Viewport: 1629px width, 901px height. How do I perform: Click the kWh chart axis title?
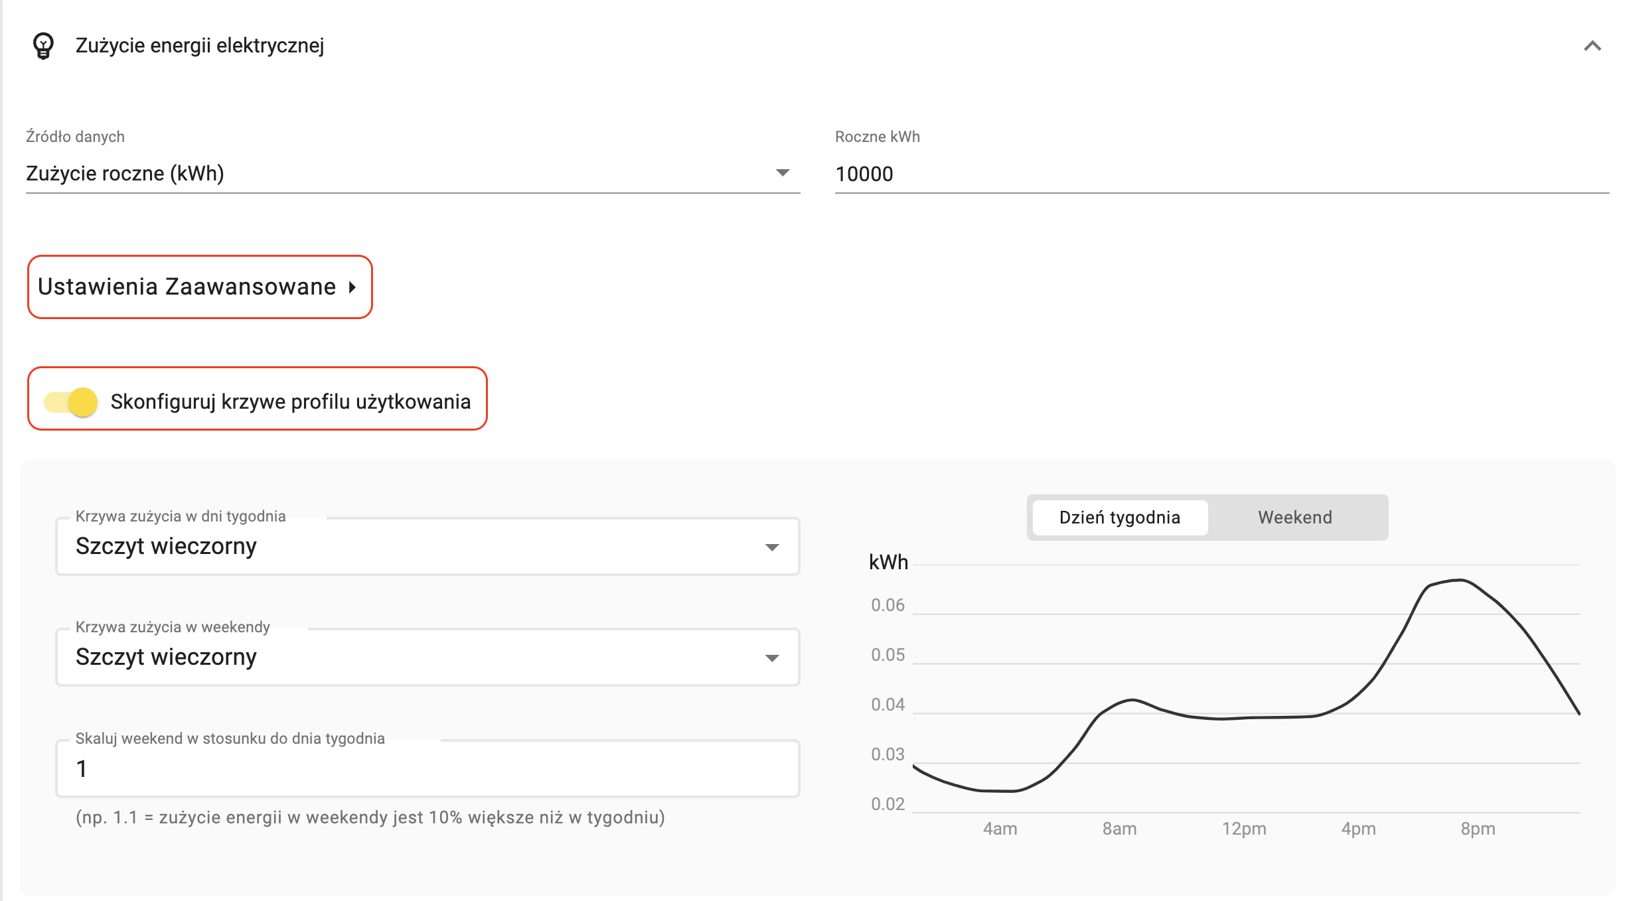888,562
